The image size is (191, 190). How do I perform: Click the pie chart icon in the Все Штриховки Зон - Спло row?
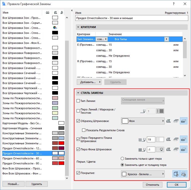[55, 28]
